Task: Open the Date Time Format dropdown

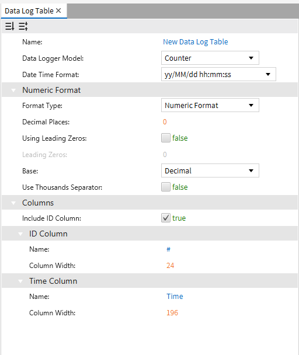Action: [218, 74]
